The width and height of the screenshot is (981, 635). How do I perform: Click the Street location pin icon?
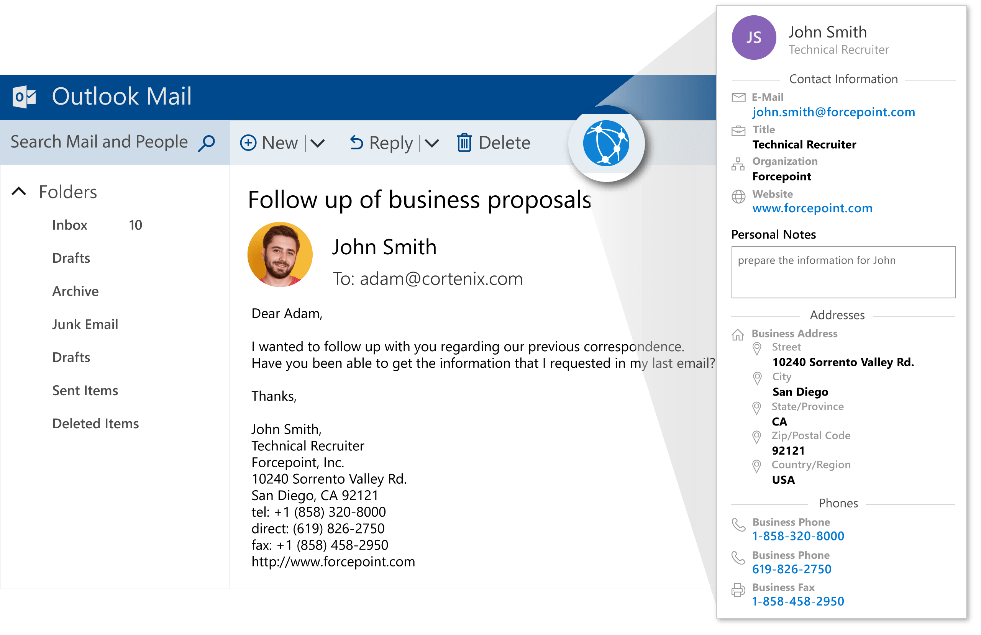(x=757, y=349)
